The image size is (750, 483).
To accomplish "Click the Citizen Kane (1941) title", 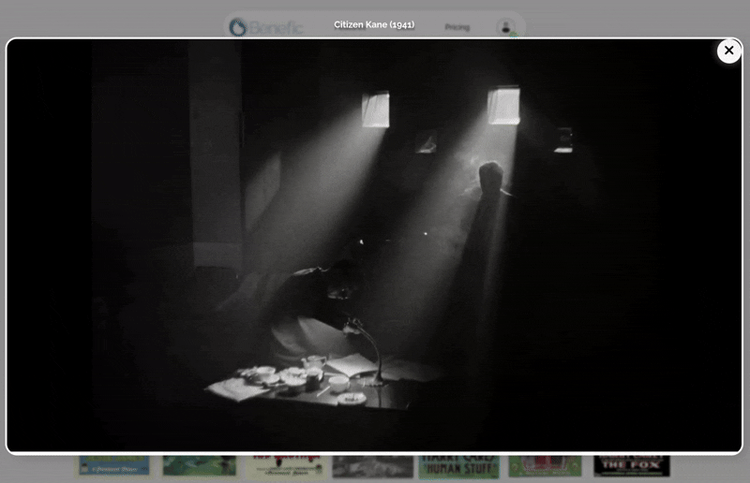I will (374, 24).
